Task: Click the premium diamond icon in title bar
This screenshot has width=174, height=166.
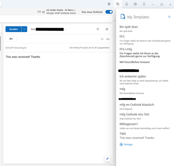Action: 109,4
